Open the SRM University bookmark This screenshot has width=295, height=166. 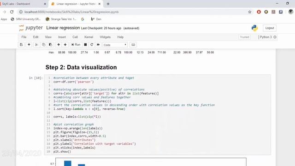tap(26, 19)
